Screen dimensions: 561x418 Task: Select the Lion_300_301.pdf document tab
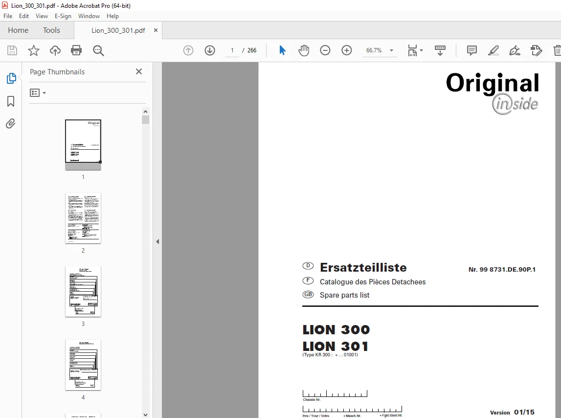click(118, 30)
